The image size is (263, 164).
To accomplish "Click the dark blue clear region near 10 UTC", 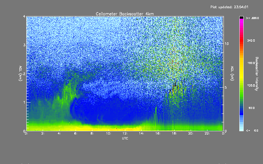I will tap(109, 111).
